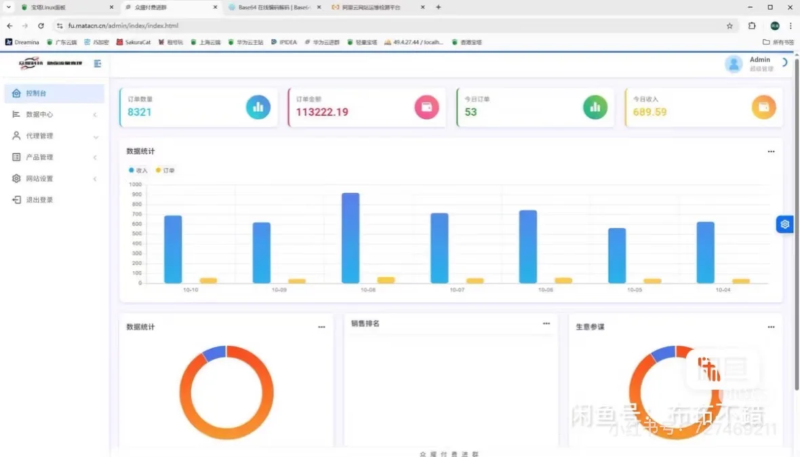The image size is (800, 457).
Task: Click the pink wallet icon on 订单金额 card
Action: pyautogui.click(x=426, y=106)
